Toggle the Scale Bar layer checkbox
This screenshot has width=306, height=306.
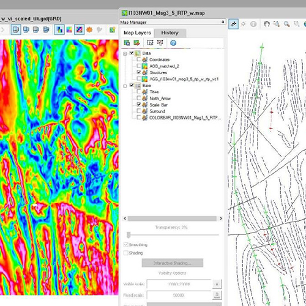click(139, 104)
